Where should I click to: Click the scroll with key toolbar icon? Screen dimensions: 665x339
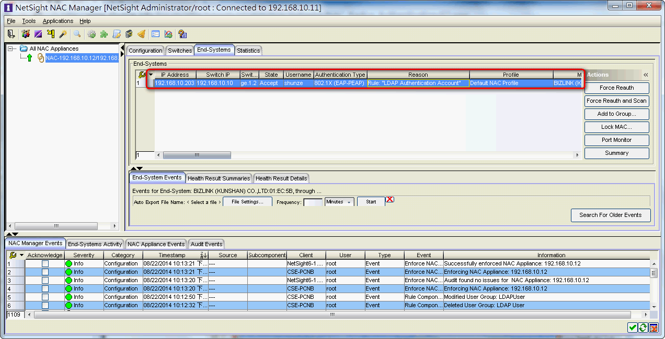coord(117,34)
